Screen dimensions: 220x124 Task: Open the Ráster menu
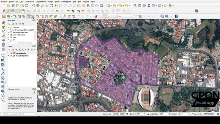[57, 2]
